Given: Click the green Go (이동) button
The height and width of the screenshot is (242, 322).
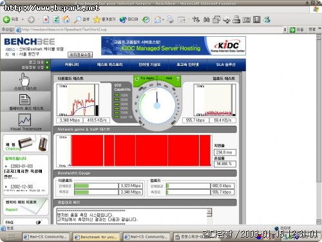Looking at the screenshot, I should tap(296, 30).
